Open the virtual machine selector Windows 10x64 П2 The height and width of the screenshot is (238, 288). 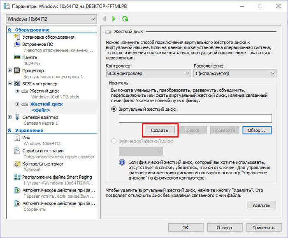[x=51, y=19]
